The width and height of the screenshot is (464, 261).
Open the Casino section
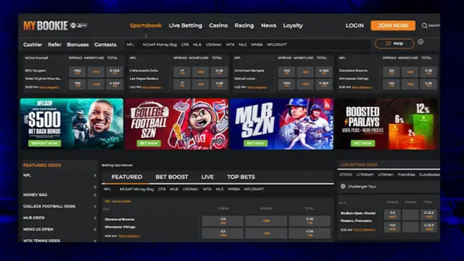(218, 25)
